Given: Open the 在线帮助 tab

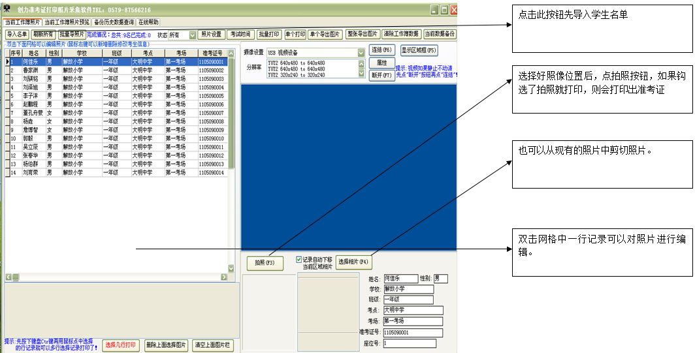Looking at the screenshot, I should (x=148, y=22).
